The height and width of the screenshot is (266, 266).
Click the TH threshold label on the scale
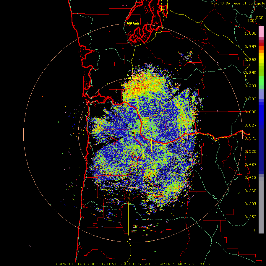click(x=254, y=230)
